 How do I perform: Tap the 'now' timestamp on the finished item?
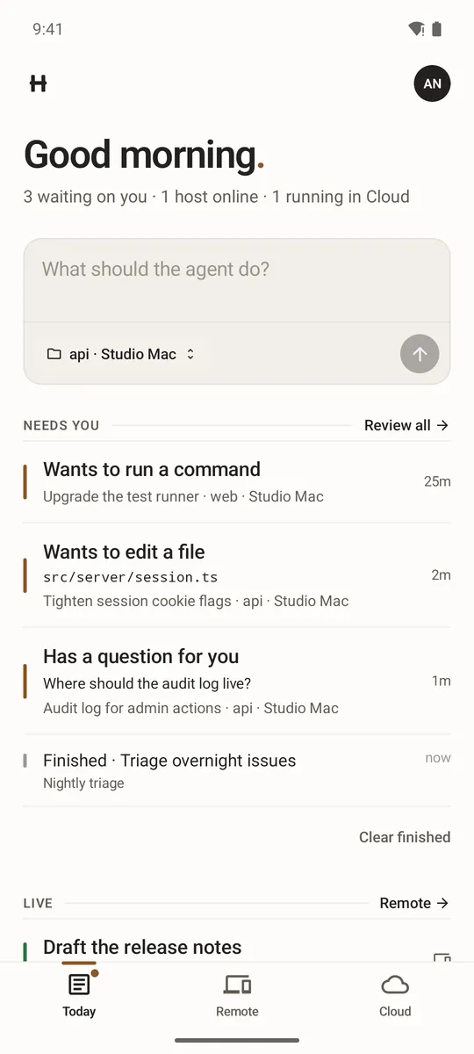point(438,758)
